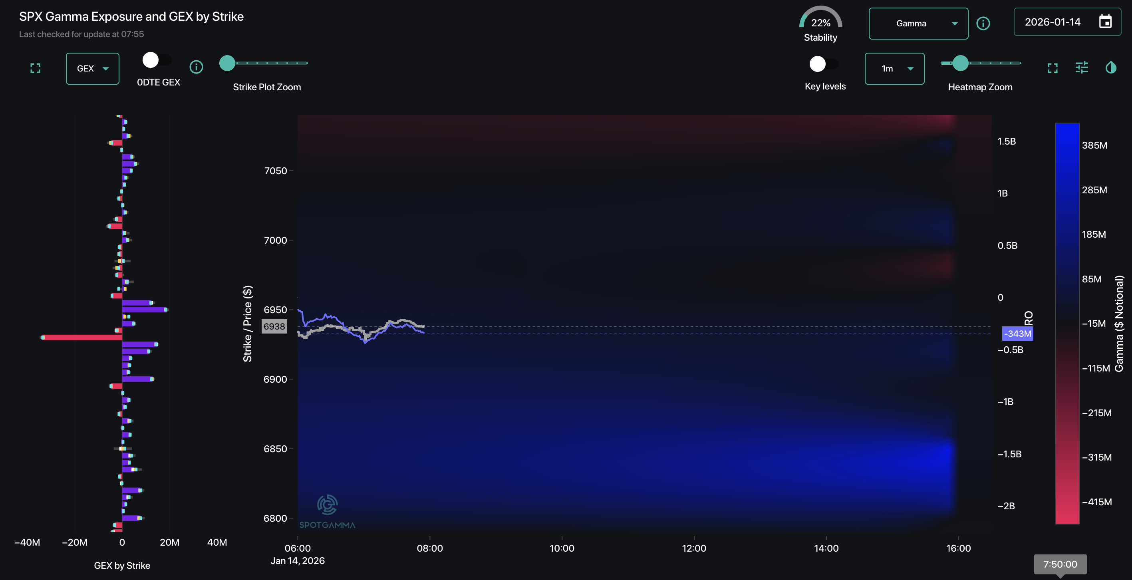Viewport: 1132px width, 580px height.
Task: Toggle the heatmap color contrast icon
Action: point(1110,68)
